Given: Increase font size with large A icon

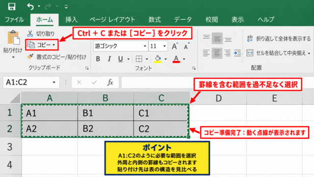Looking at the screenshot, I should click(x=175, y=46).
